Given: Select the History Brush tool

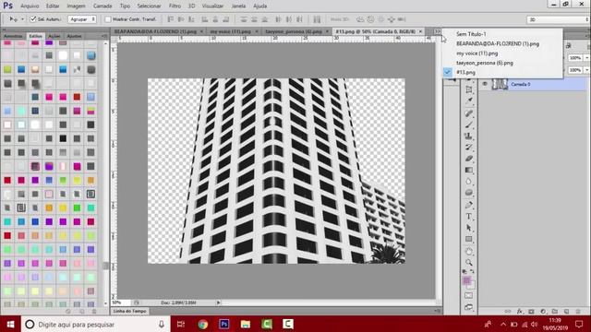Looking at the screenshot, I should pos(469,148).
